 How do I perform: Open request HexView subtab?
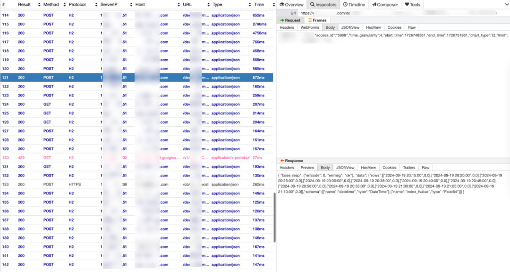tap(374, 27)
